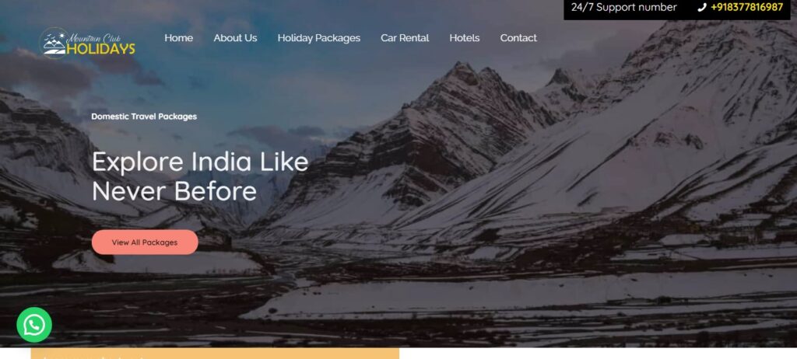Viewport: 797px width, 359px height.
Task: Open the About Us page
Action: (x=235, y=38)
